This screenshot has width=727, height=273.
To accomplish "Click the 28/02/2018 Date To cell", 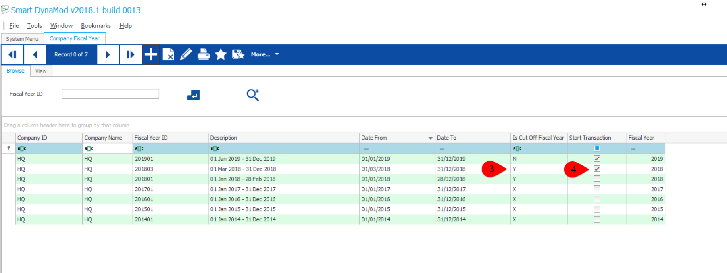I will pos(473,179).
